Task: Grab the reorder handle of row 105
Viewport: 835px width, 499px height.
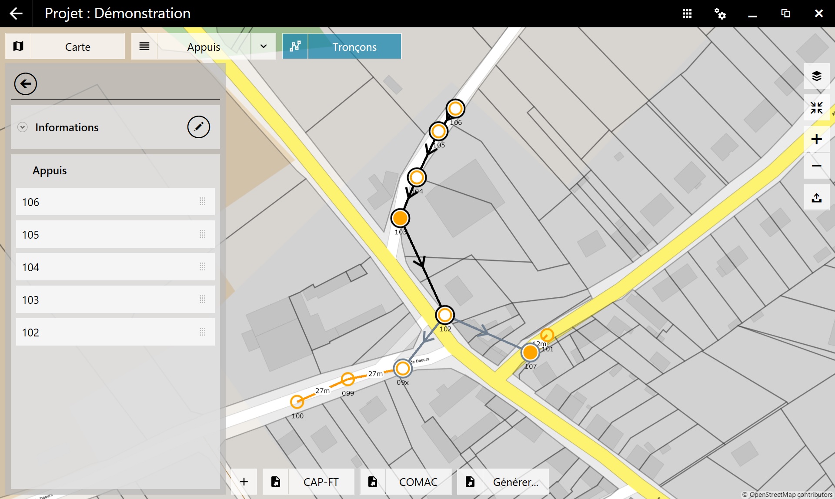Action: [x=203, y=234]
